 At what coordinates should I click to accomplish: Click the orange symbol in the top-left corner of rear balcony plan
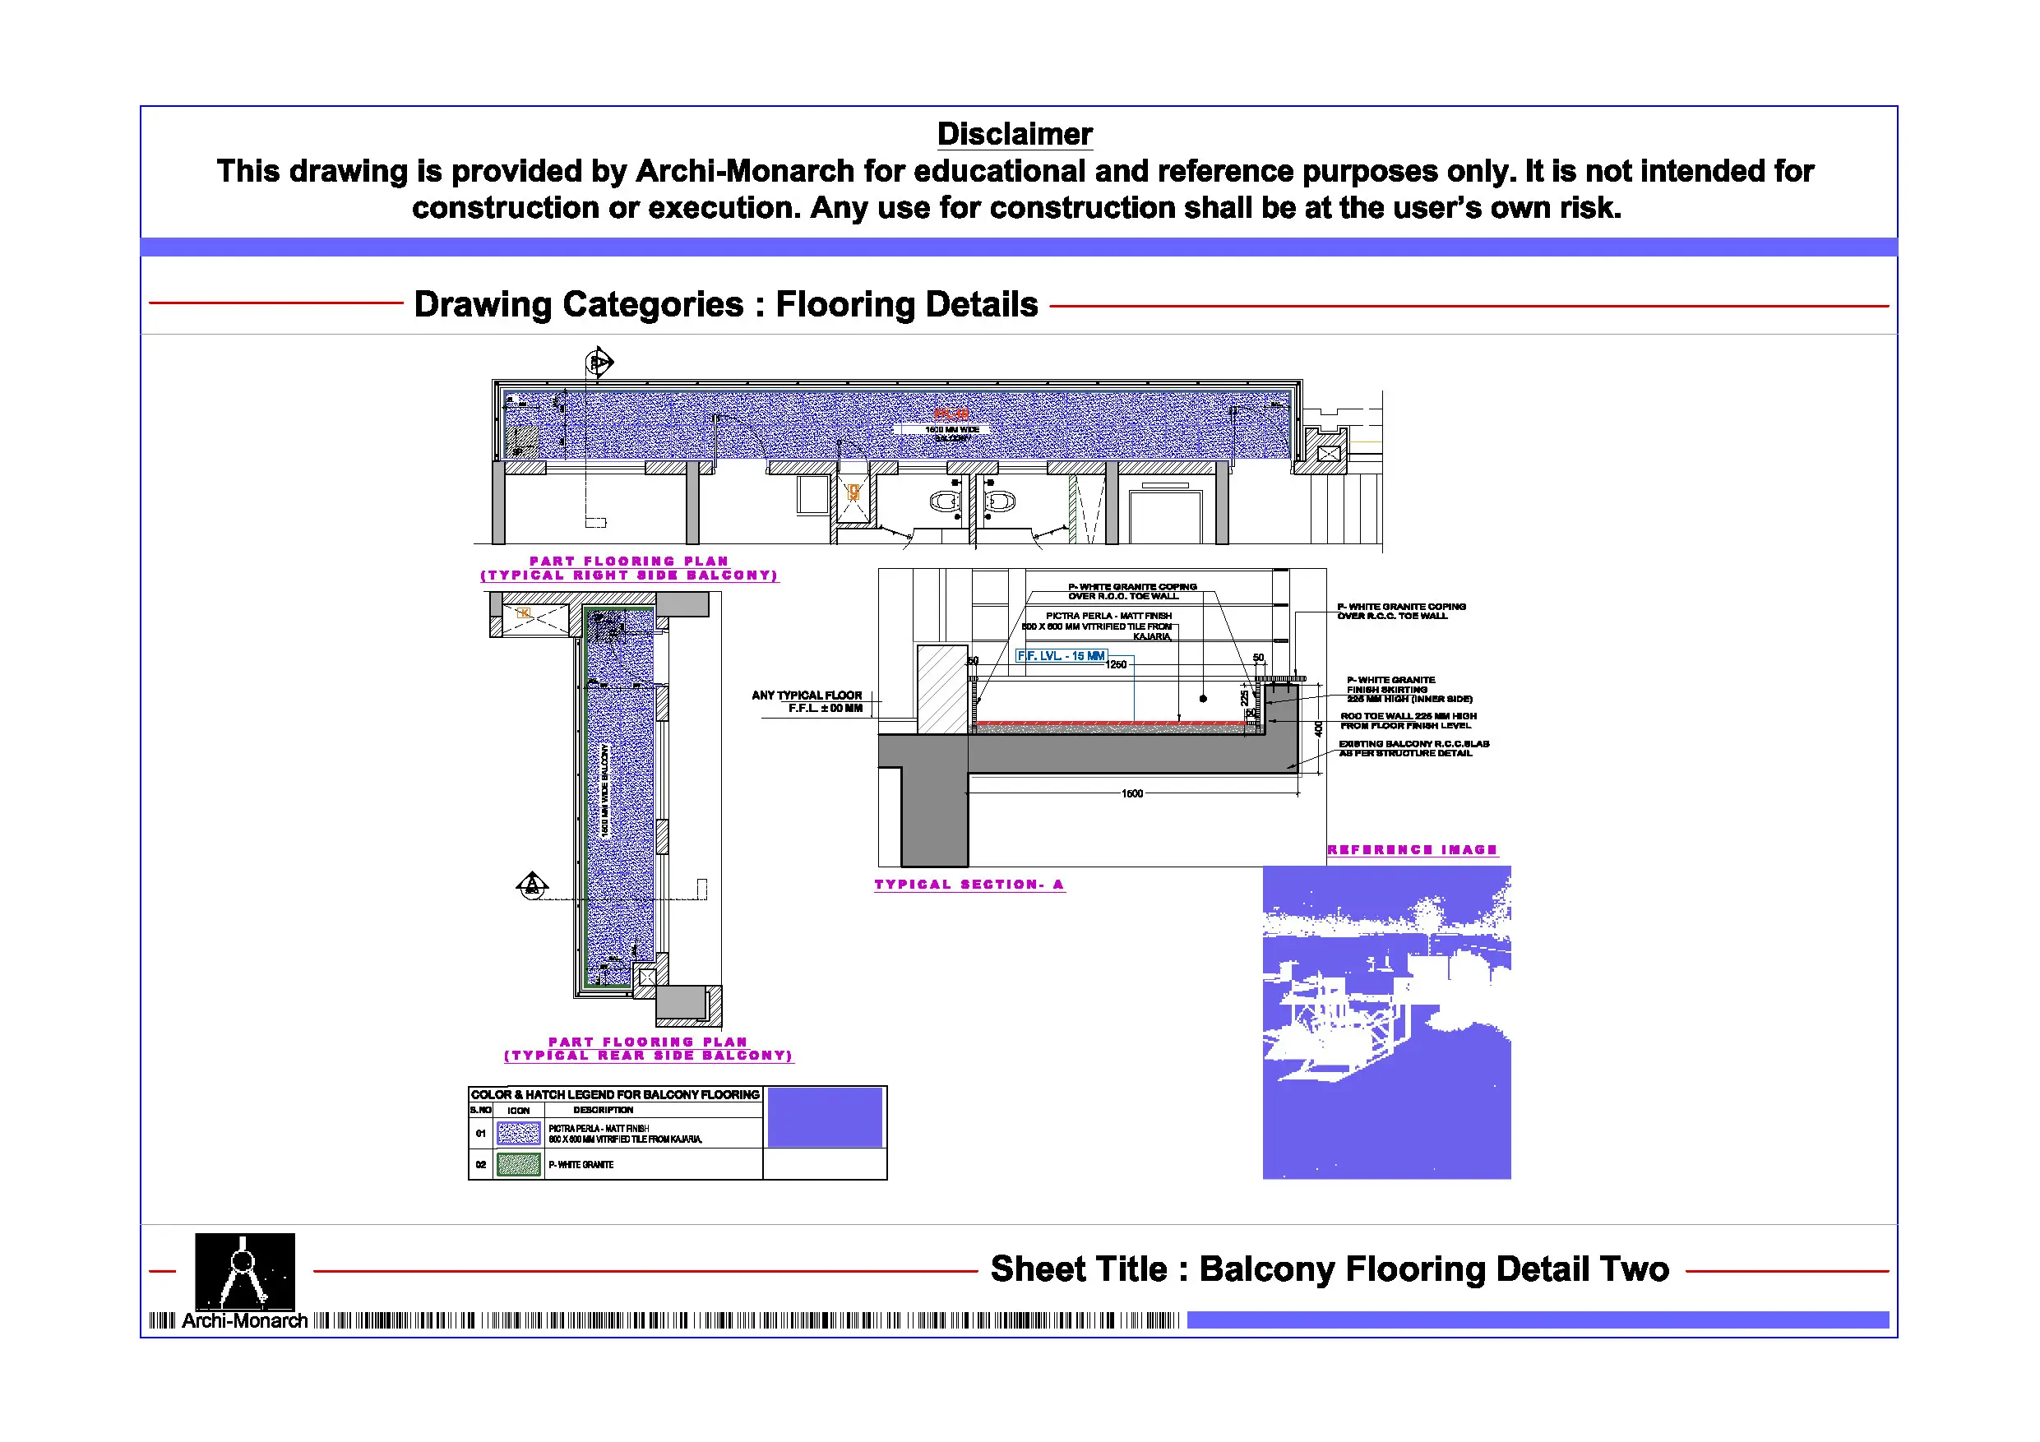(x=523, y=613)
